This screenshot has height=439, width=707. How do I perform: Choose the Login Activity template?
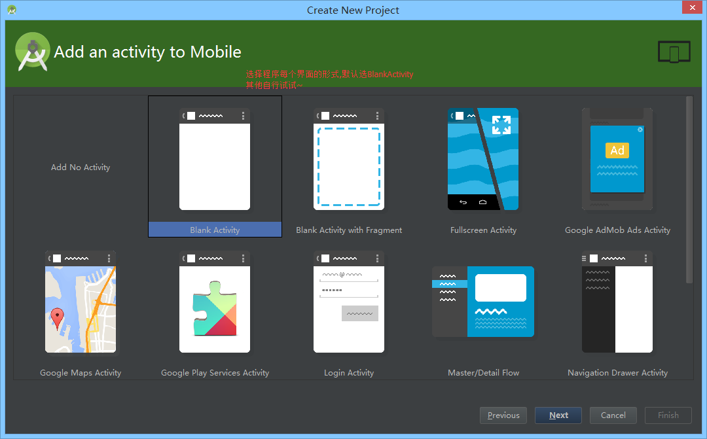click(349, 302)
